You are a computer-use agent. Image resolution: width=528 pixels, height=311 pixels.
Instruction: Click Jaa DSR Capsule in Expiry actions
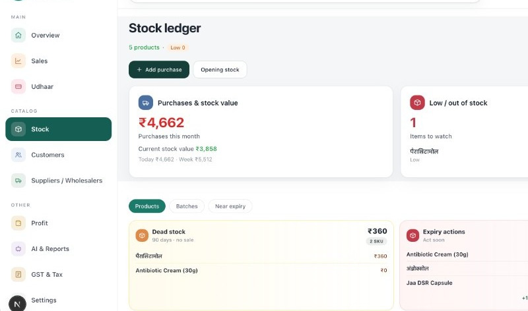point(429,283)
